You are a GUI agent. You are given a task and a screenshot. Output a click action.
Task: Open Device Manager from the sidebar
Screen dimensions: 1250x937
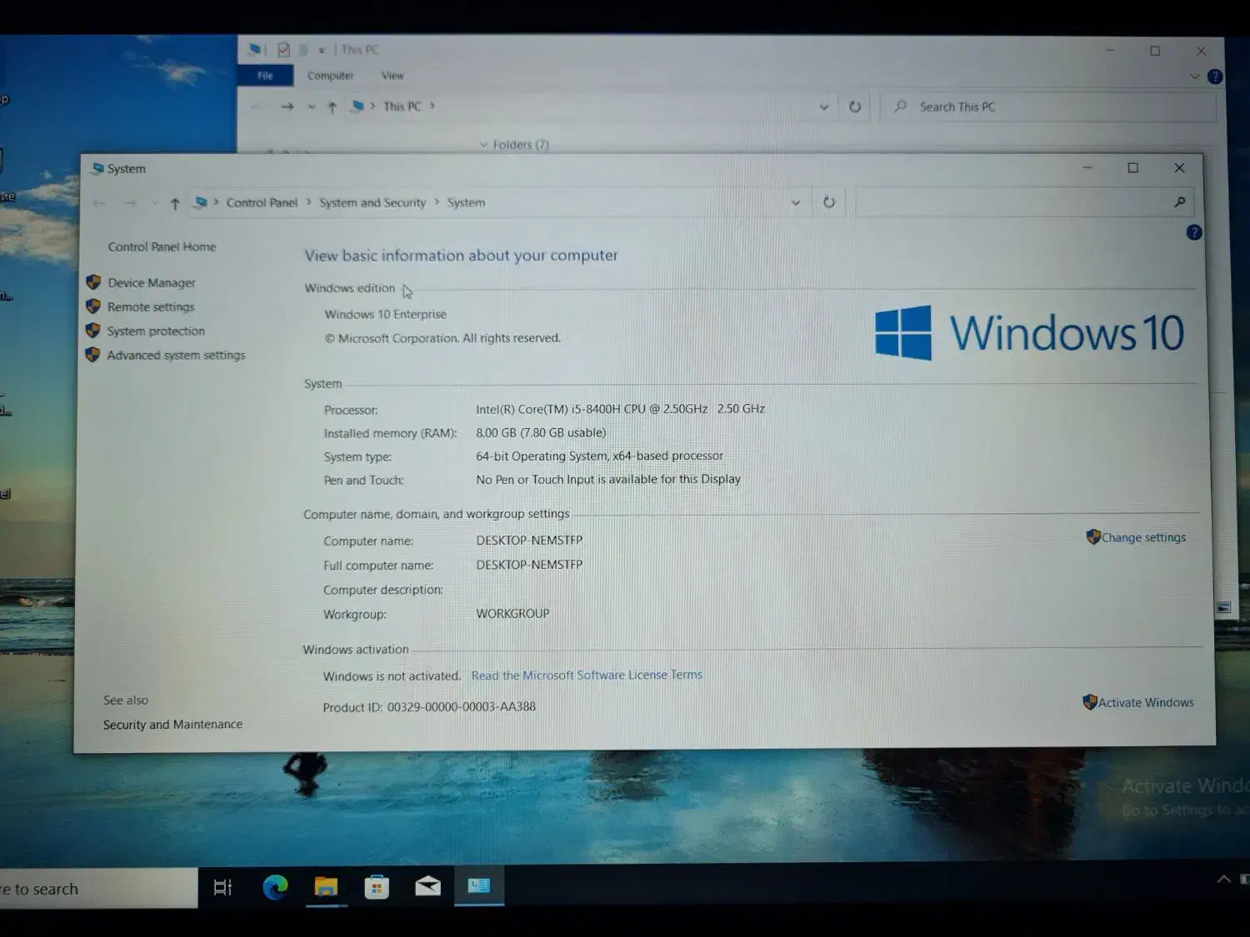(x=151, y=283)
